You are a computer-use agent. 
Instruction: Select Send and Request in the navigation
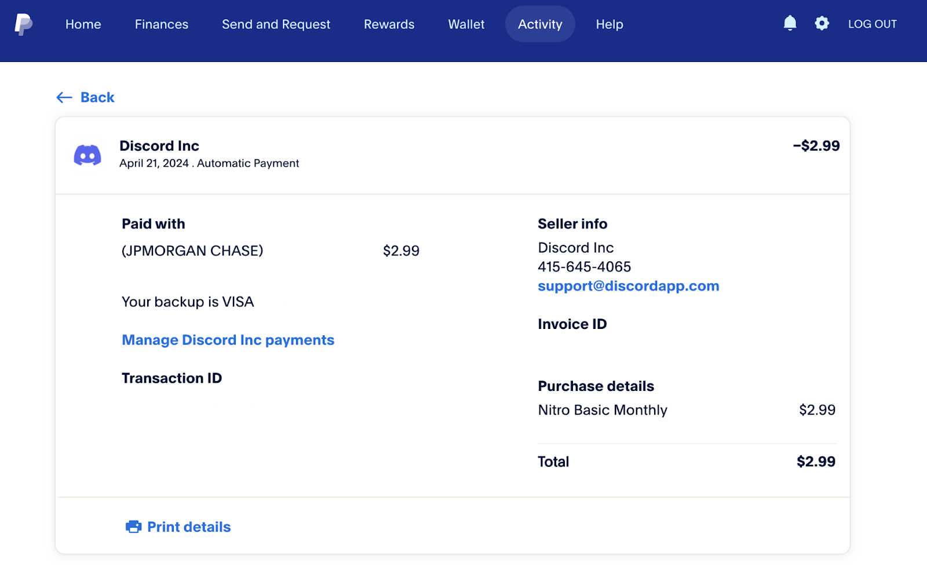[276, 24]
